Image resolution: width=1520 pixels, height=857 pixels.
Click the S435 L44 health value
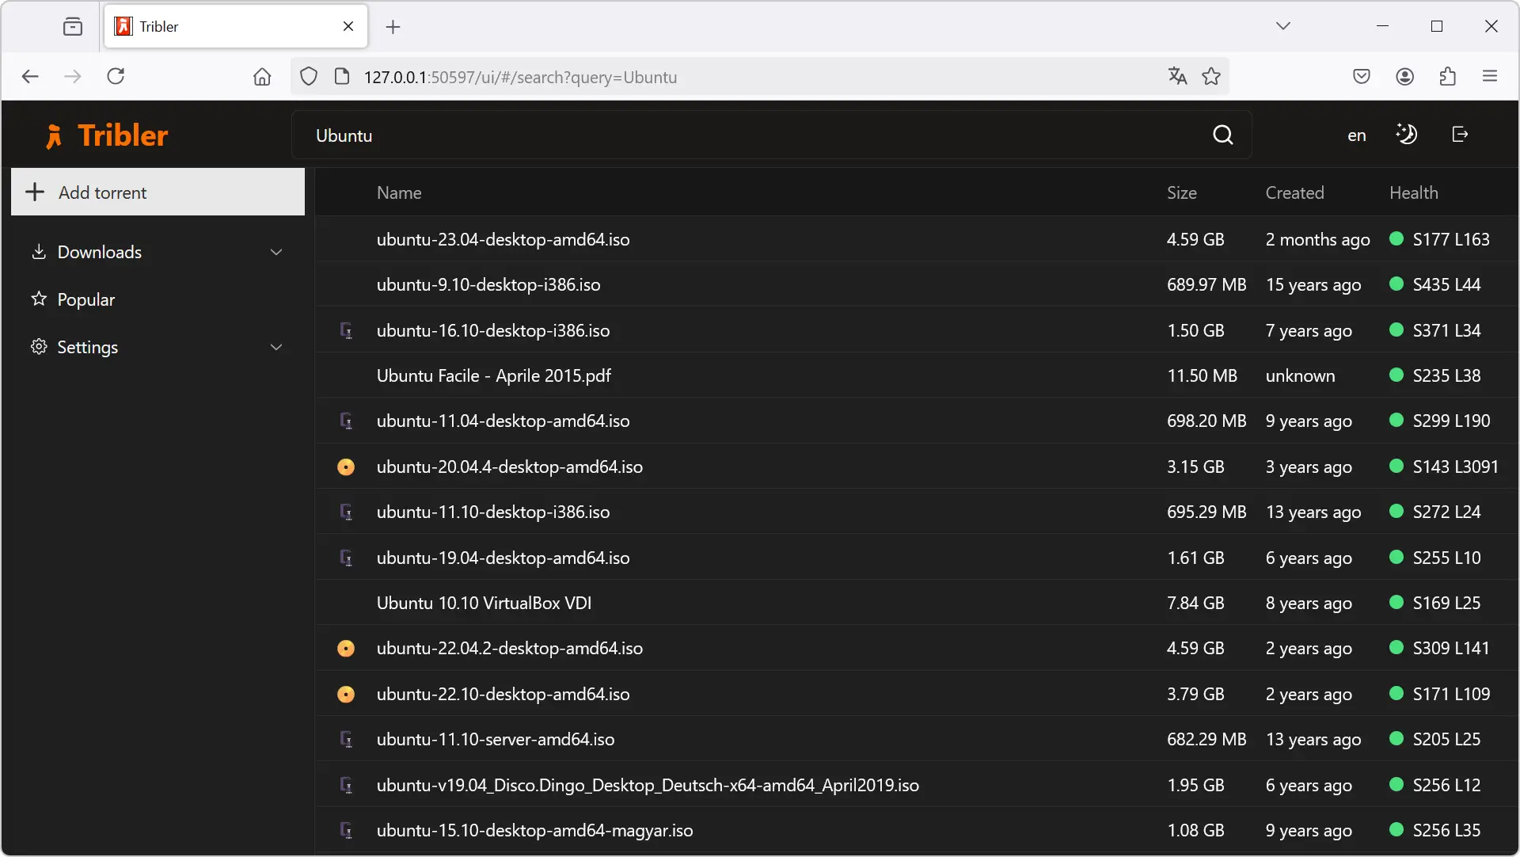[x=1446, y=284]
